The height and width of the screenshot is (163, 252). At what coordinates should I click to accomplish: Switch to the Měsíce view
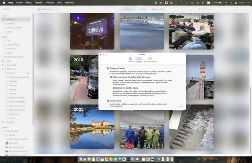click(143, 9)
